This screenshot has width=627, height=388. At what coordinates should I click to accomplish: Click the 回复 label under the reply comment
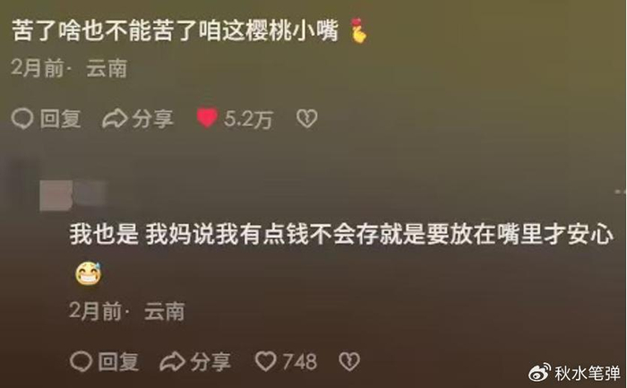click(x=118, y=362)
